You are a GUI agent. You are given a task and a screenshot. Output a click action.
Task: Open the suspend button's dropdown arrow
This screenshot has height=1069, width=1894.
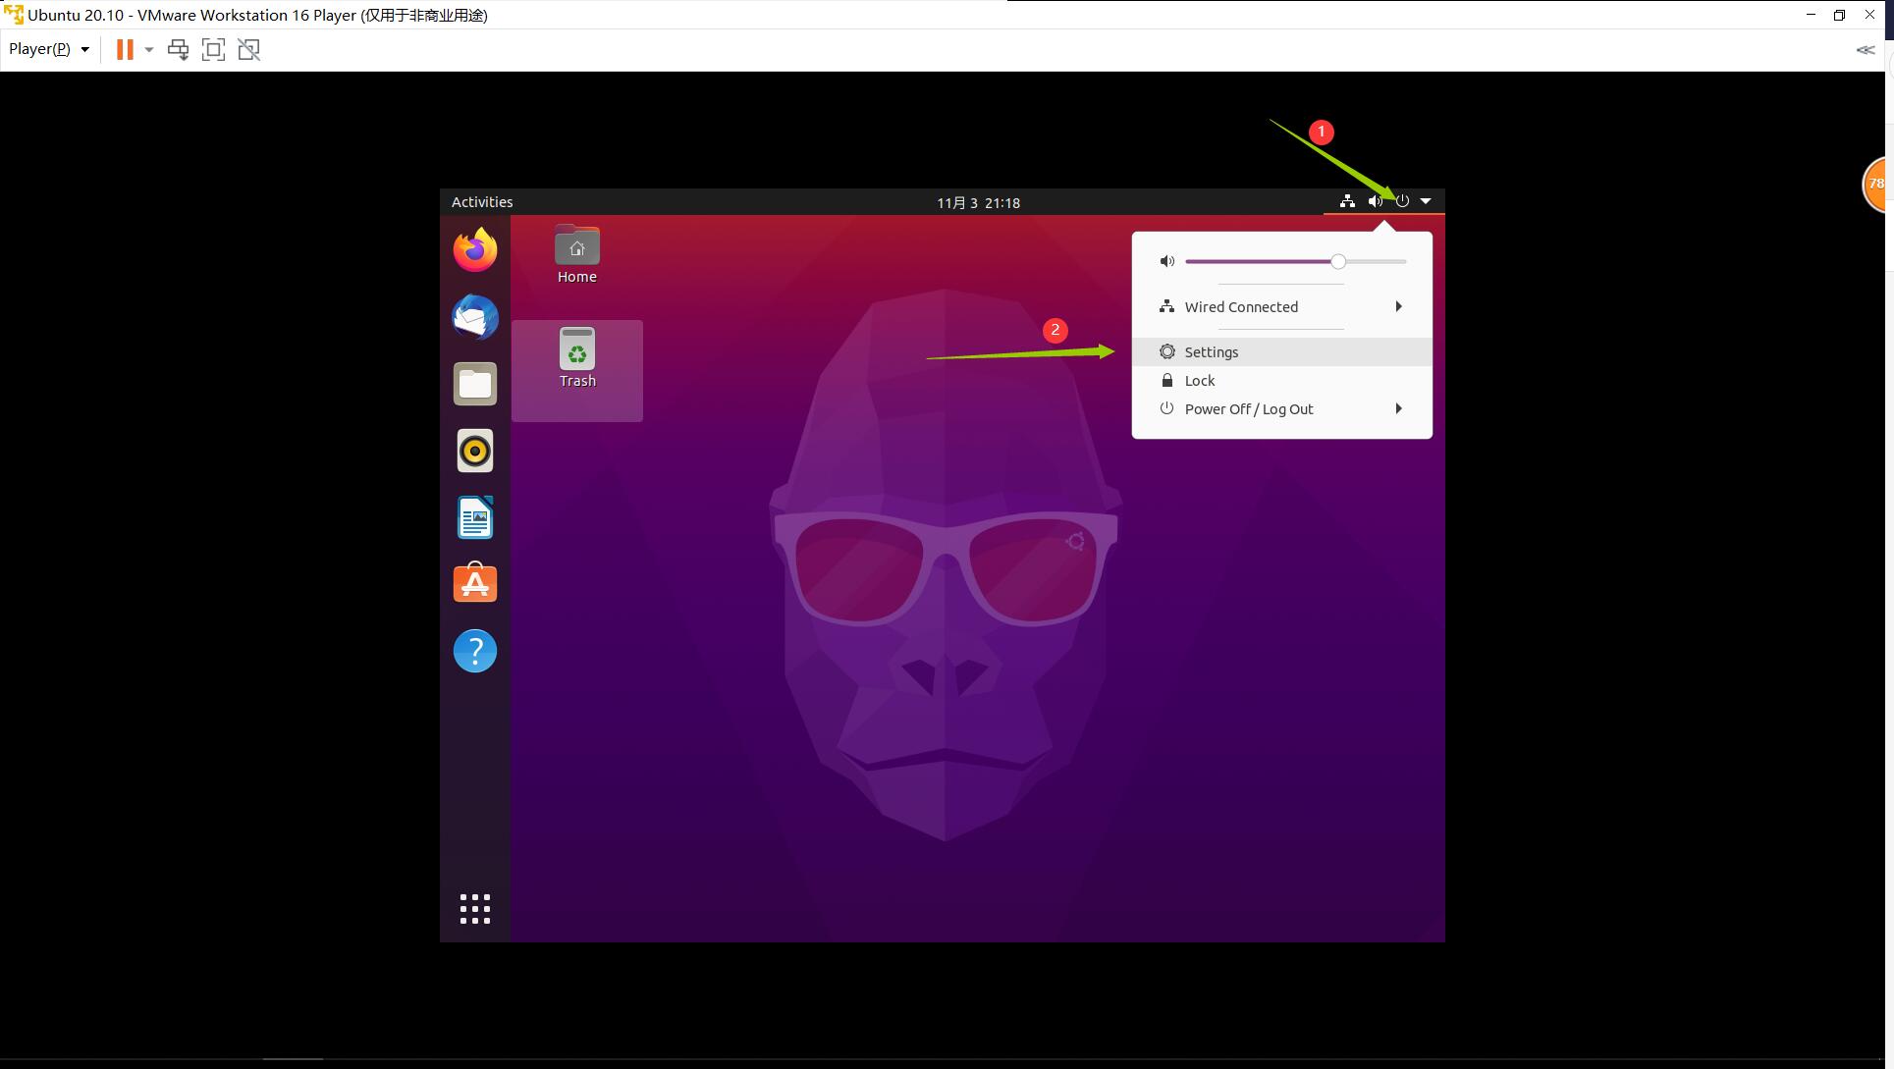click(x=147, y=49)
